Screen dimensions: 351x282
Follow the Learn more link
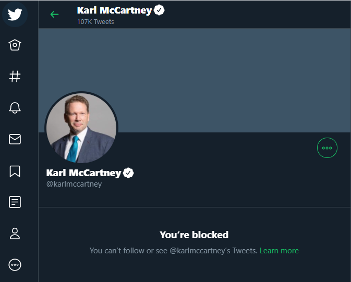279,251
